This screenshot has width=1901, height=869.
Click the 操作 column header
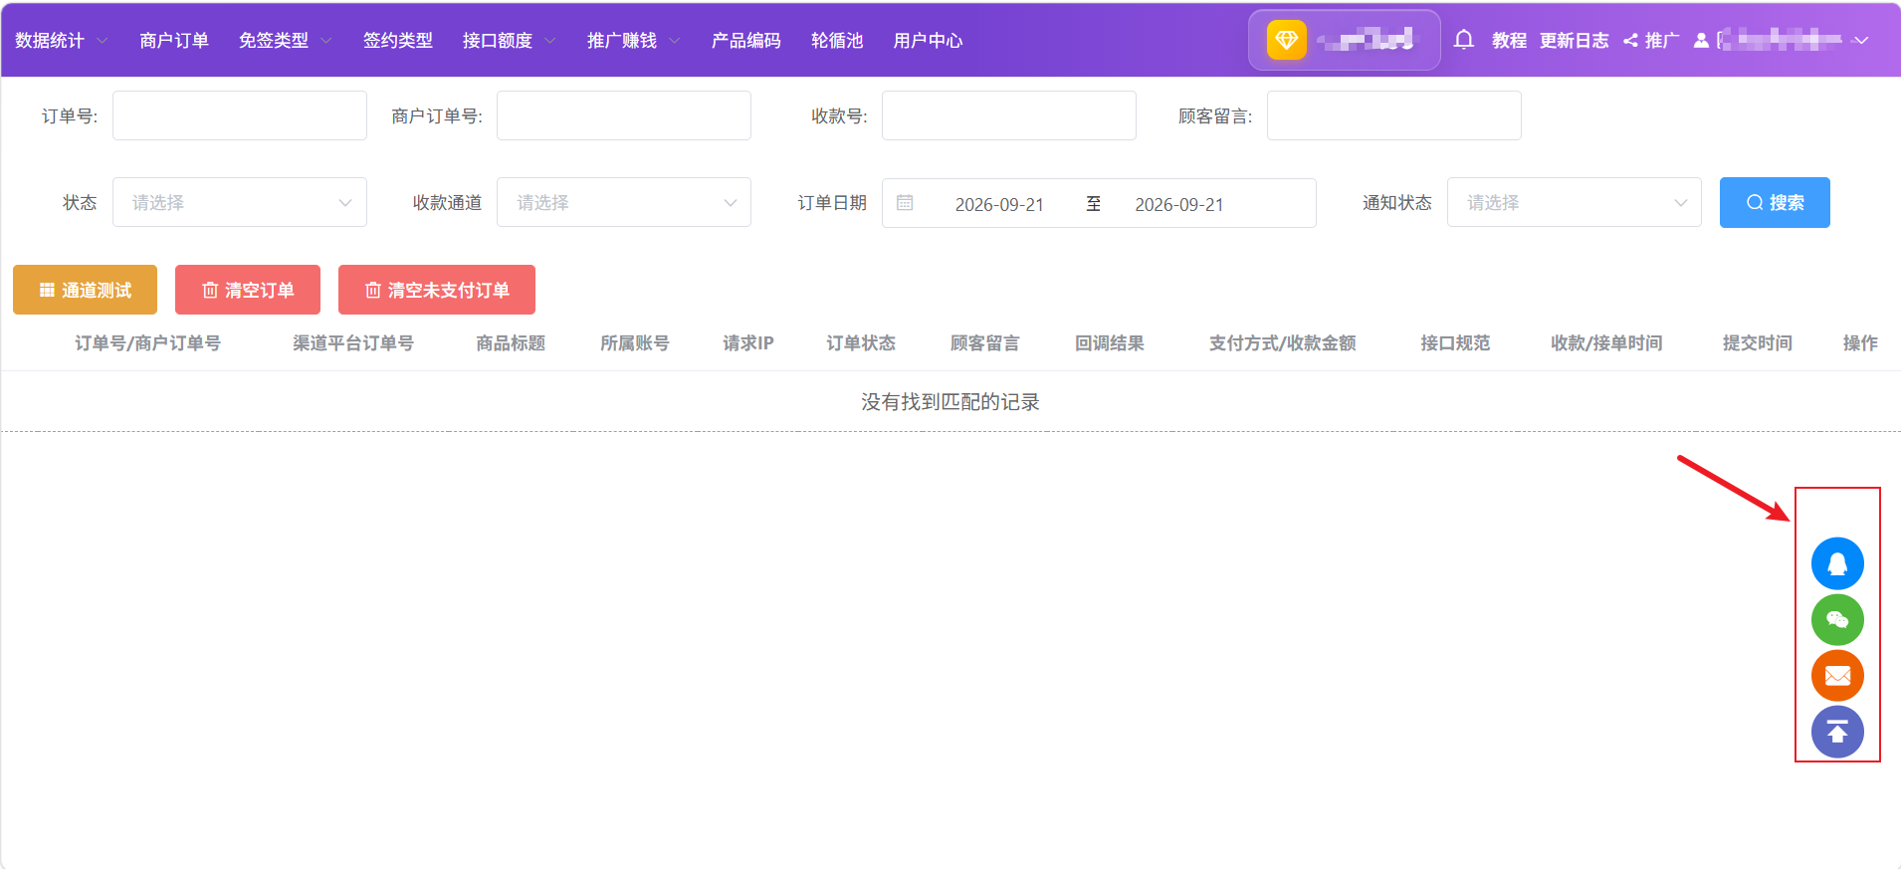[x=1860, y=342]
